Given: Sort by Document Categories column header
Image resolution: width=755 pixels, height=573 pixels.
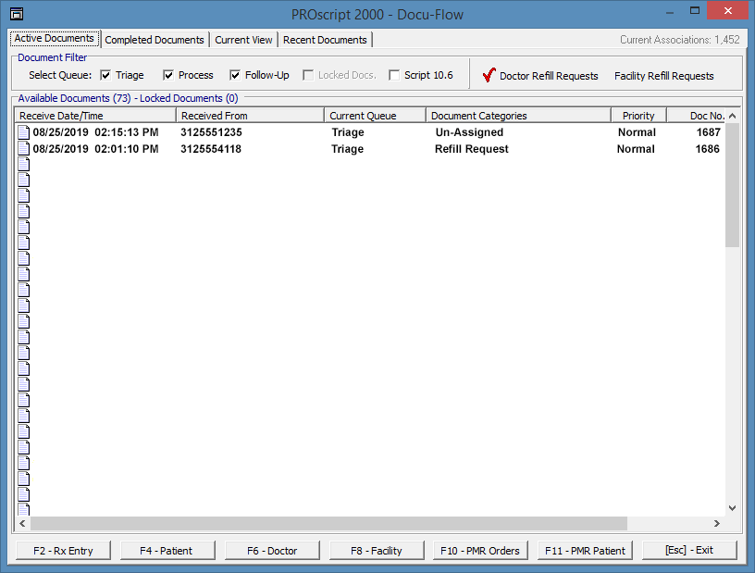Looking at the screenshot, I should click(518, 116).
